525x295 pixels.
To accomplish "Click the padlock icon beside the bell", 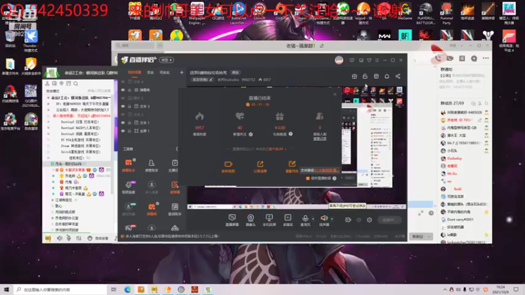I will click(x=365, y=76).
